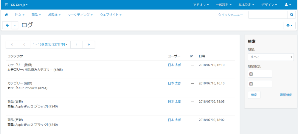Expand the caret next to back arrow
The height and width of the screenshot is (134, 298).
coord(15,26)
